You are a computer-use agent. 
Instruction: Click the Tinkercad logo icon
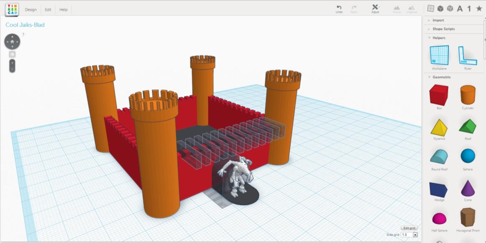coord(12,9)
